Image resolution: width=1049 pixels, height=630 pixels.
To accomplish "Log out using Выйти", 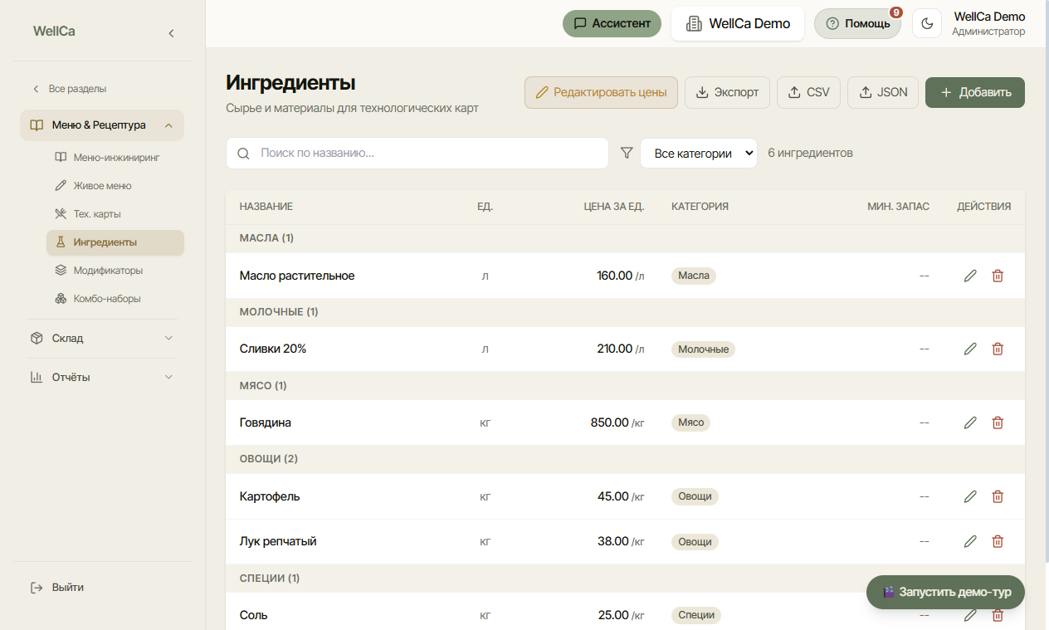I will (x=58, y=588).
